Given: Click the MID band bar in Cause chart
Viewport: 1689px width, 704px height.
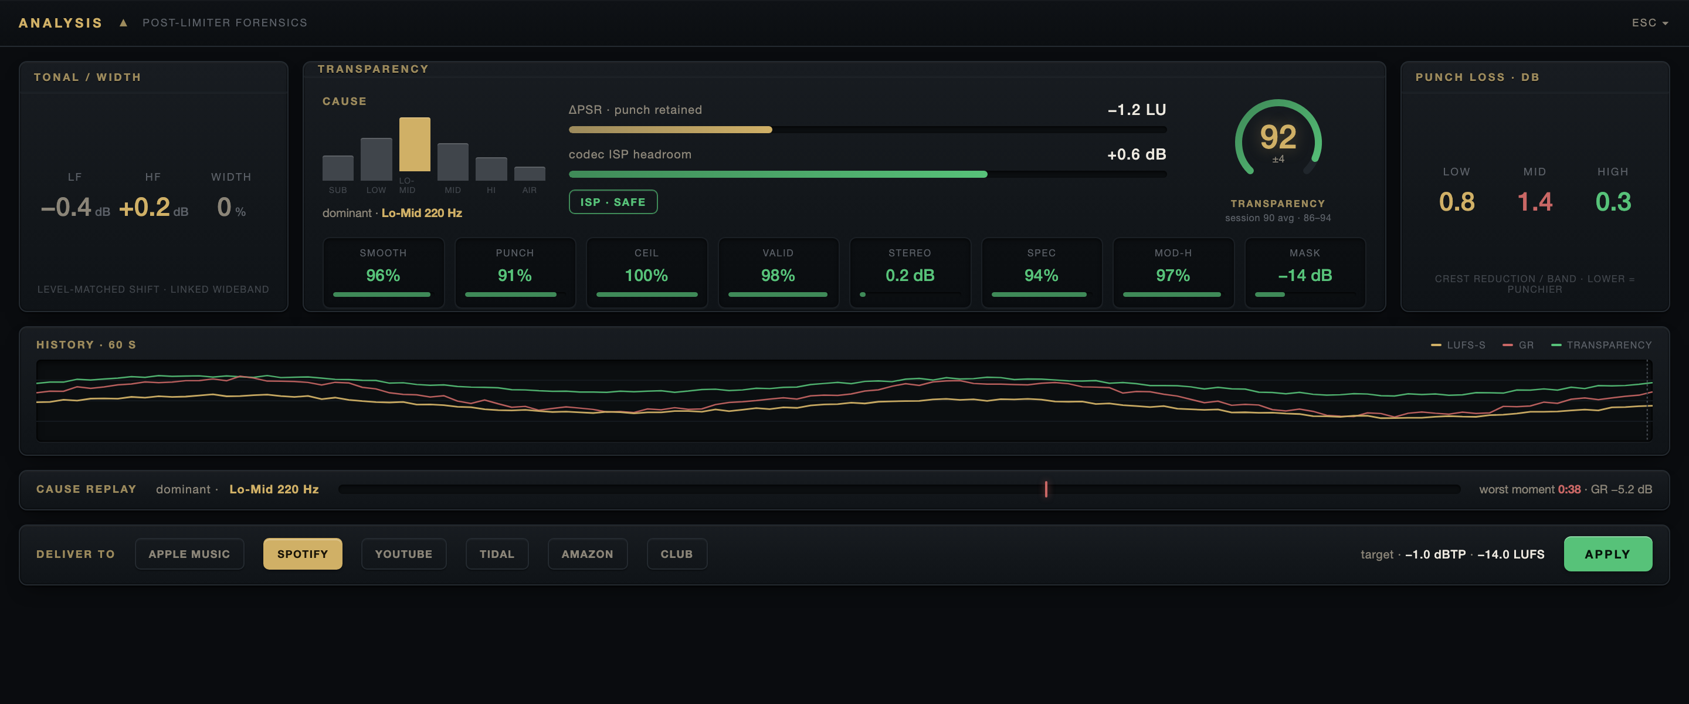Looking at the screenshot, I should pyautogui.click(x=452, y=162).
